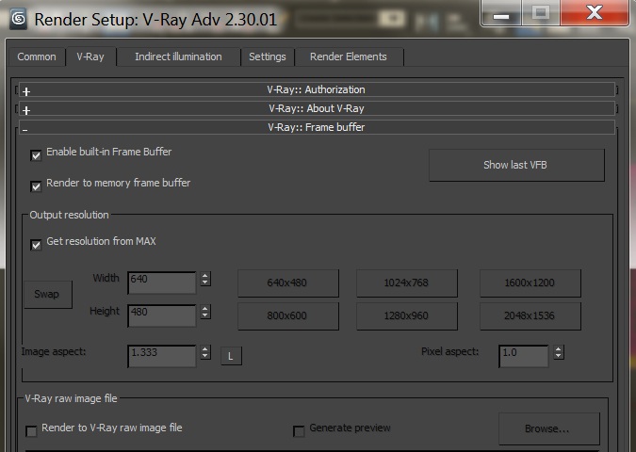The height and width of the screenshot is (452, 636).
Task: Click the 'V-Ray raw image file' group label
Action: click(x=71, y=398)
